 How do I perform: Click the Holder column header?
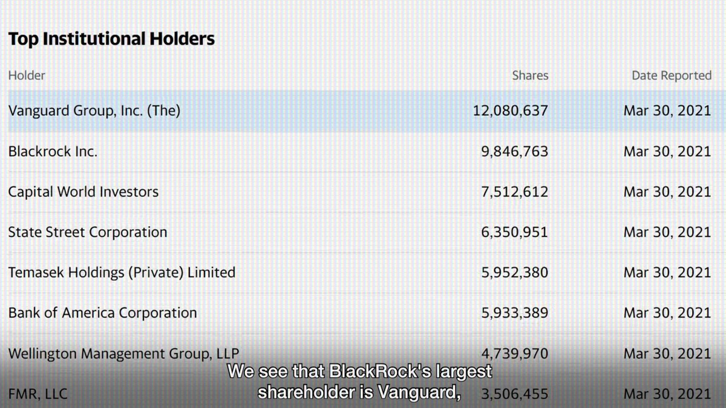coord(27,76)
